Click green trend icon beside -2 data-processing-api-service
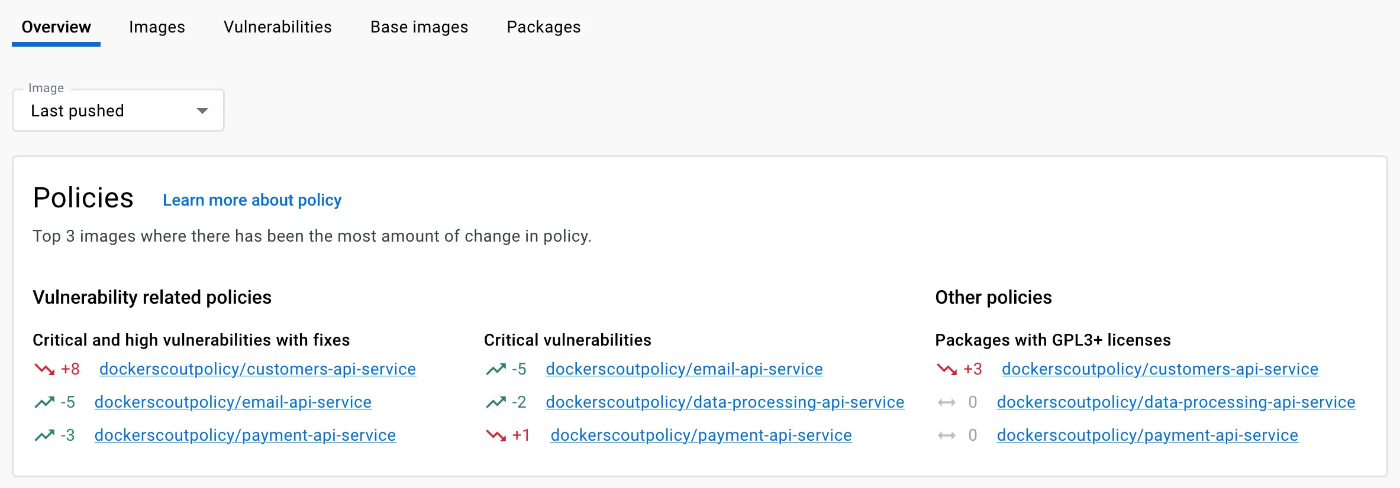Image resolution: width=1400 pixels, height=488 pixels. pos(496,402)
